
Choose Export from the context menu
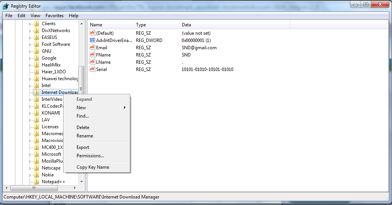pyautogui.click(x=102, y=147)
